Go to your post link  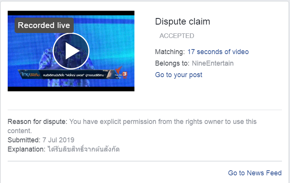pyautogui.click(x=179, y=75)
